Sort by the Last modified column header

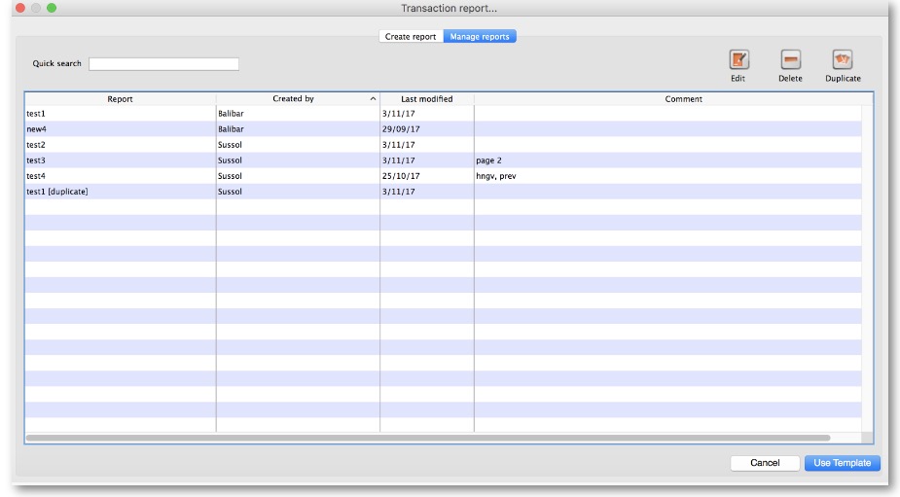pyautogui.click(x=426, y=99)
